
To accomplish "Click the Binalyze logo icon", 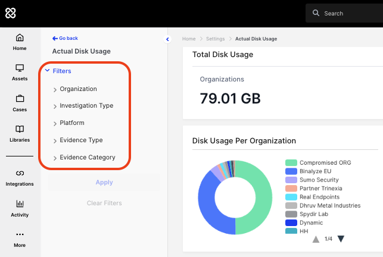I will [x=11, y=13].
